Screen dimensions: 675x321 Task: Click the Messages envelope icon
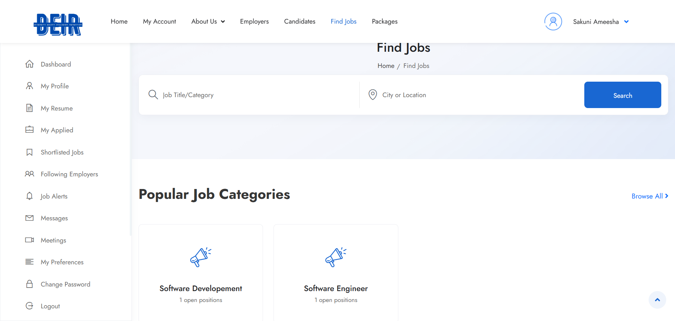[x=30, y=218]
